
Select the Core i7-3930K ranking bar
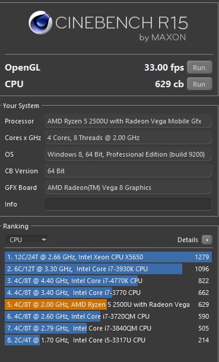108,269
